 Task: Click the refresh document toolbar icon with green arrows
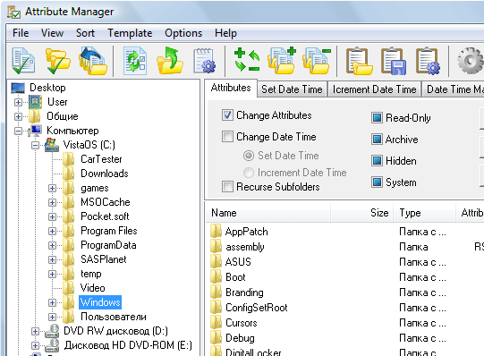[135, 61]
